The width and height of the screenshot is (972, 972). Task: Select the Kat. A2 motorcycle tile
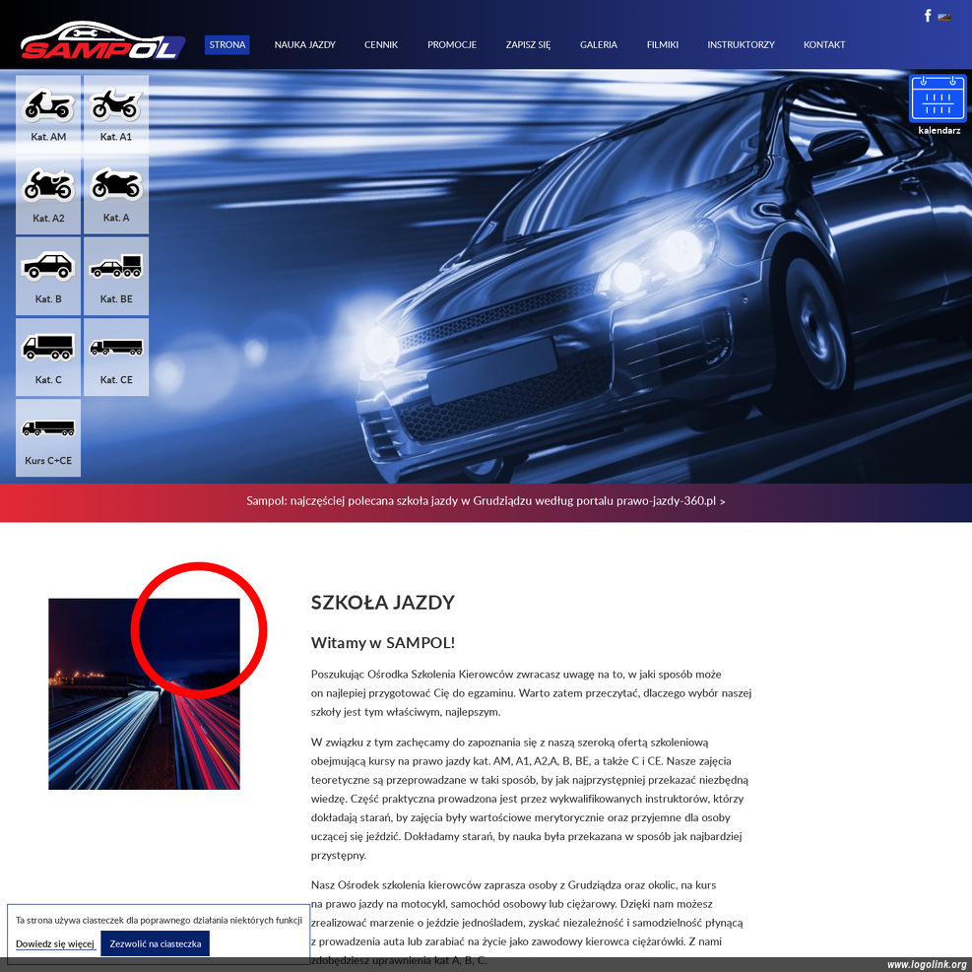(x=48, y=195)
